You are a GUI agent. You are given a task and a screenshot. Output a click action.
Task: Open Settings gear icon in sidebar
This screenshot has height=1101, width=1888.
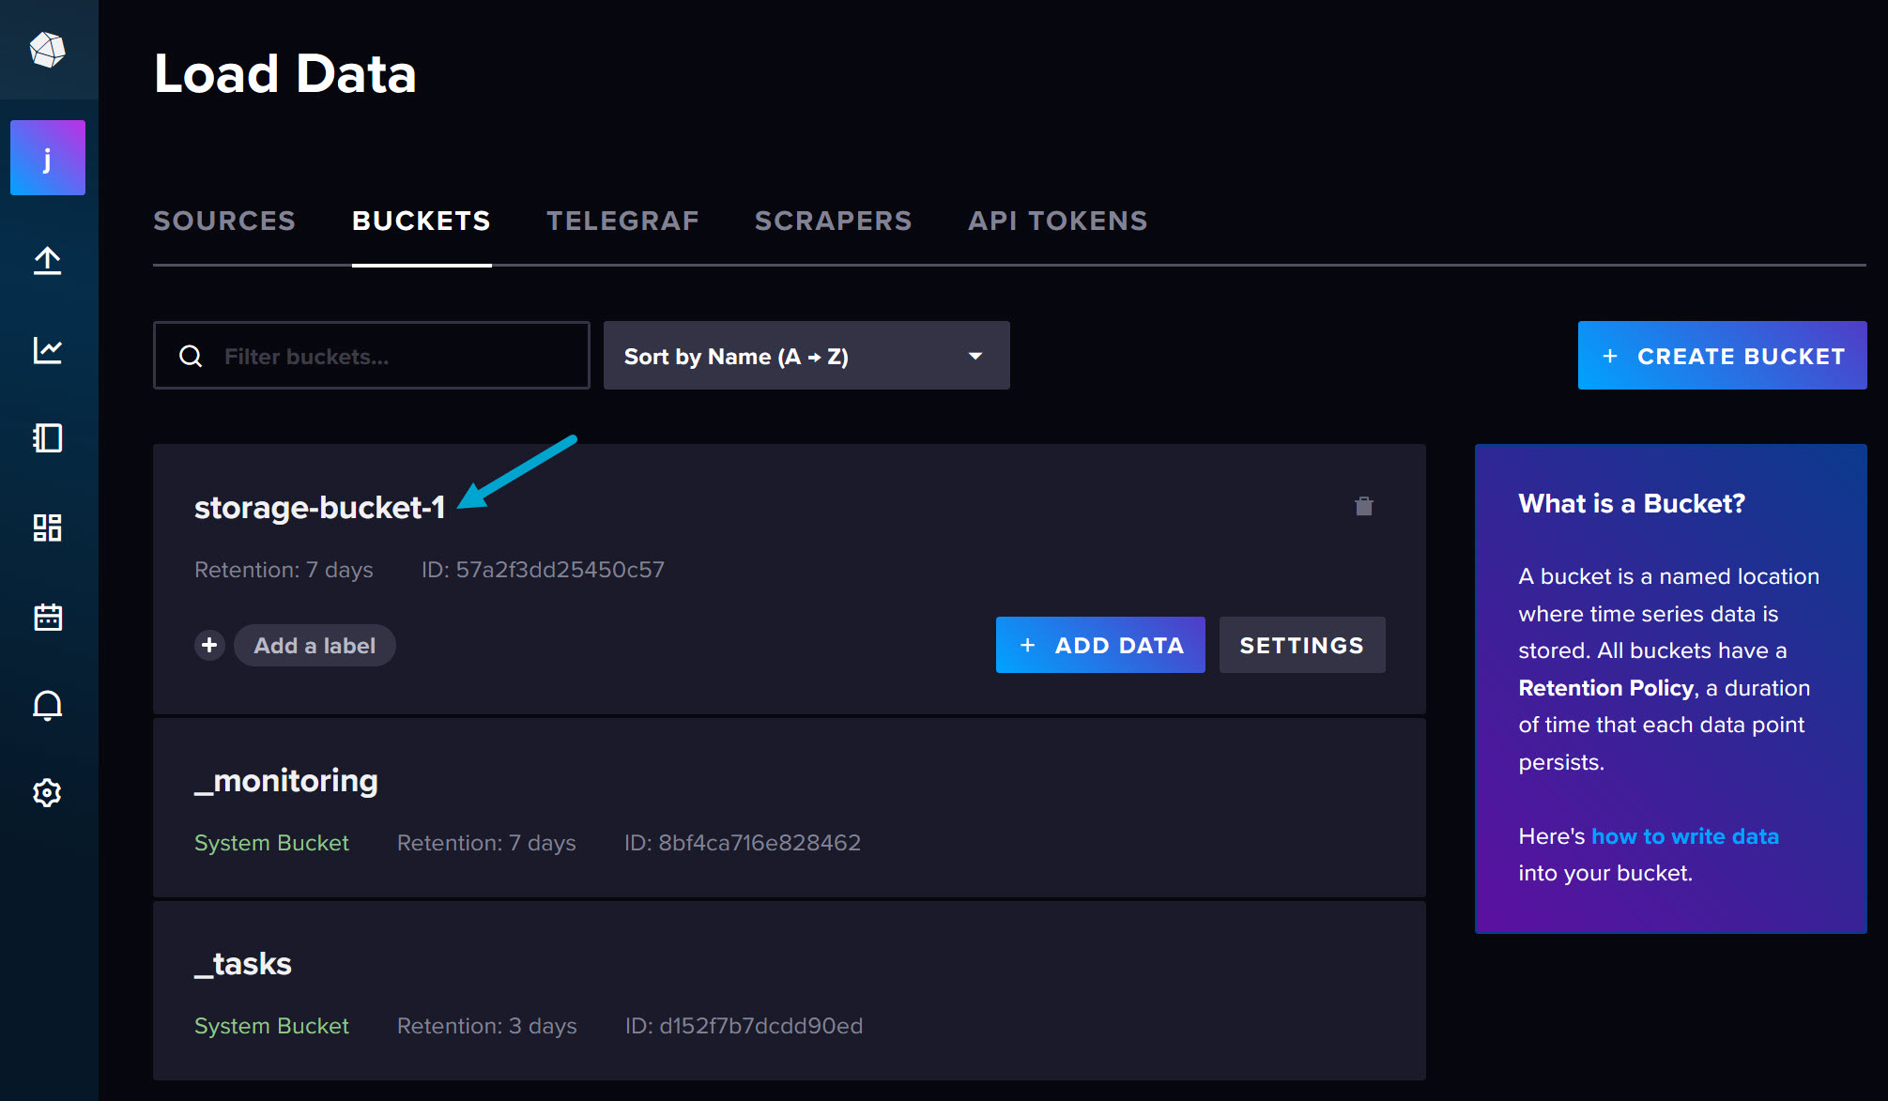(x=48, y=793)
